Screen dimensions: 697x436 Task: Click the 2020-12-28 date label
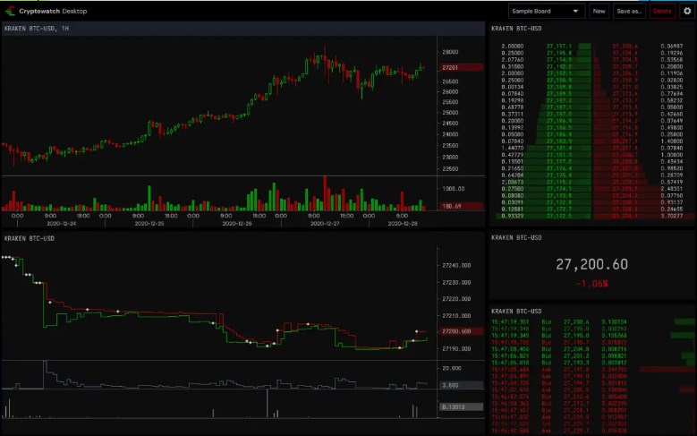tap(403, 223)
